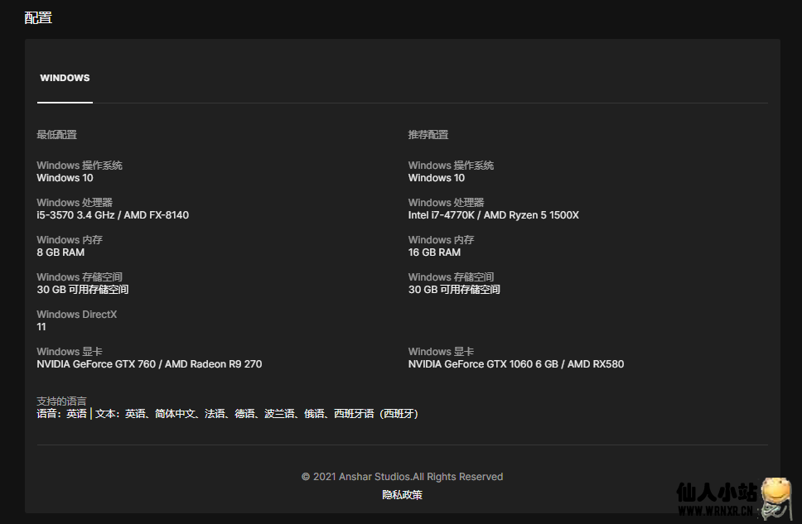Click the 支持的语言 label

tap(61, 401)
